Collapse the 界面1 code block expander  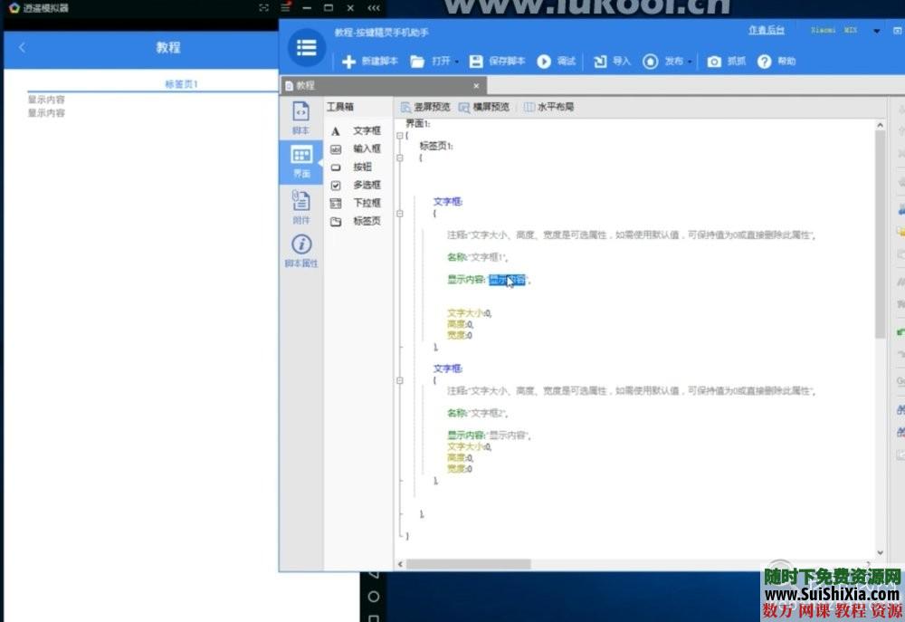pos(399,134)
